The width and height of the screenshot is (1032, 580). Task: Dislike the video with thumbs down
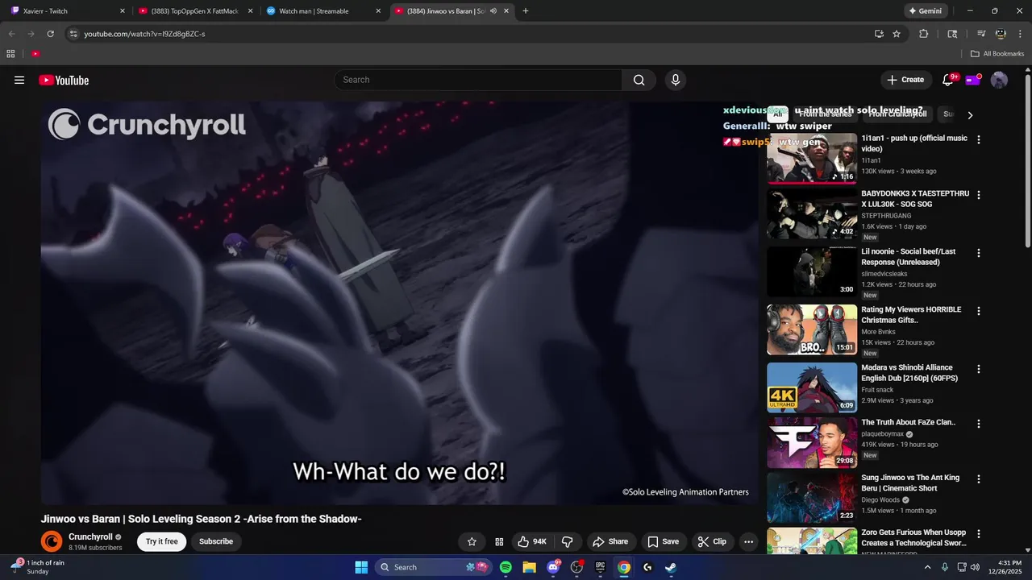[x=568, y=541]
